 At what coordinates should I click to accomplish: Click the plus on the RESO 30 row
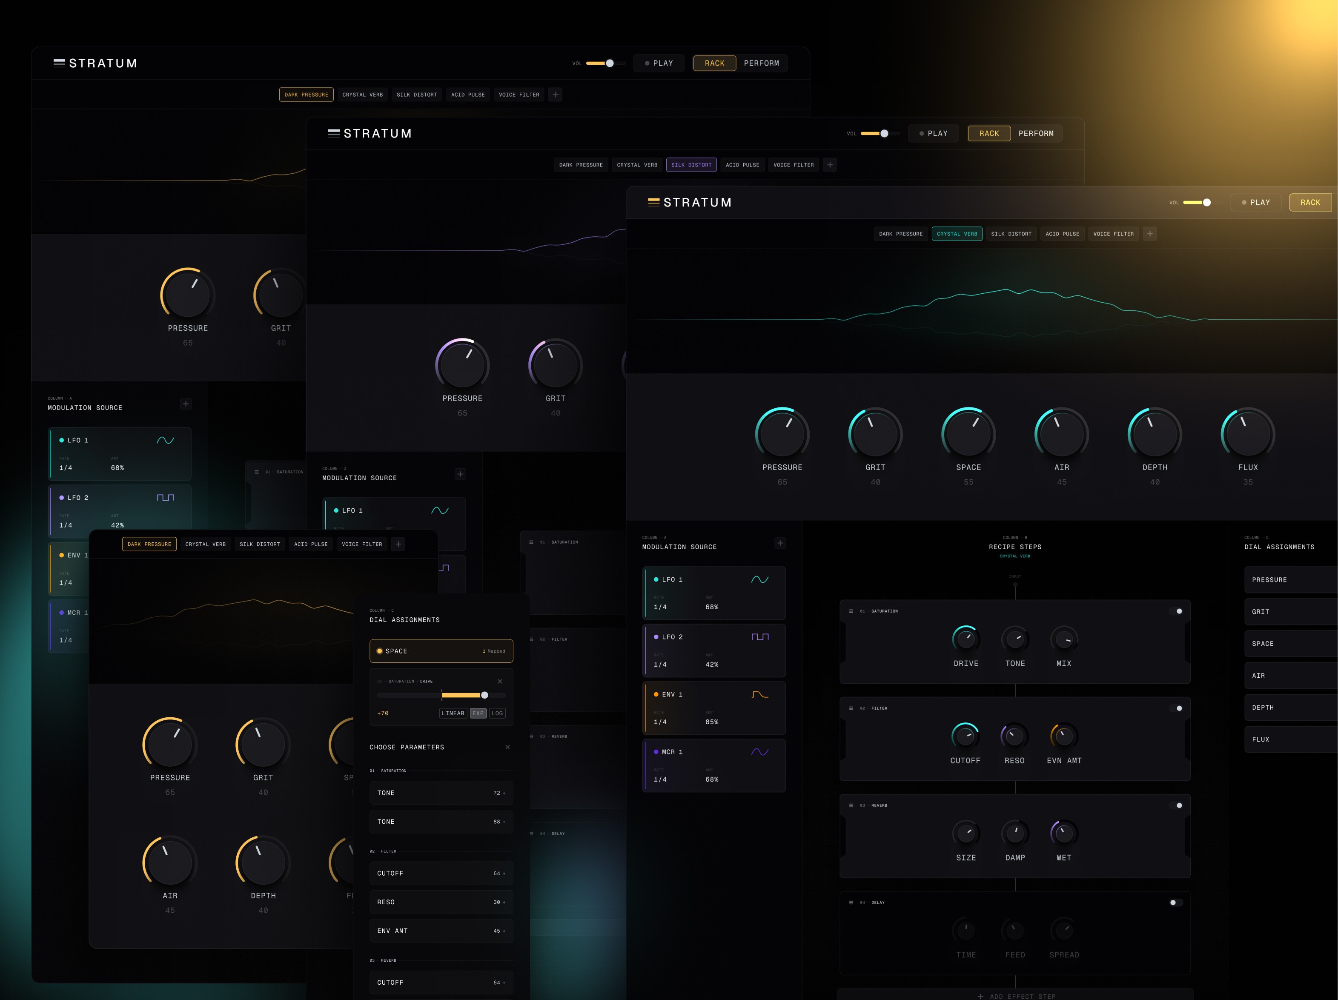click(504, 902)
